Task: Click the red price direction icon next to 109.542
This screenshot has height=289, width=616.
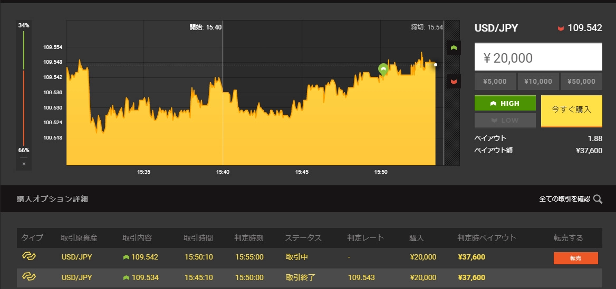Action: tap(561, 28)
